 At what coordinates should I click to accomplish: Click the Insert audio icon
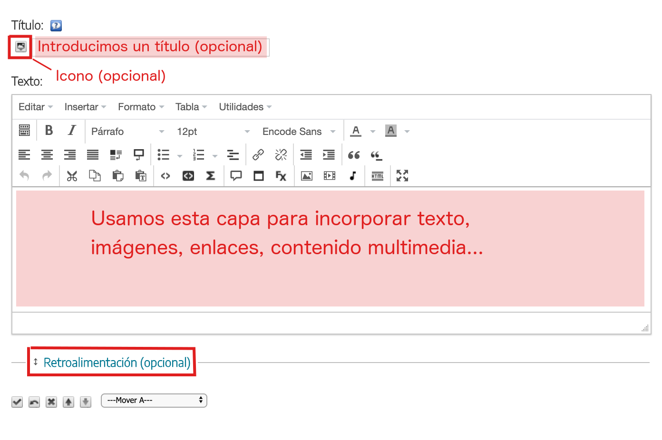(353, 176)
